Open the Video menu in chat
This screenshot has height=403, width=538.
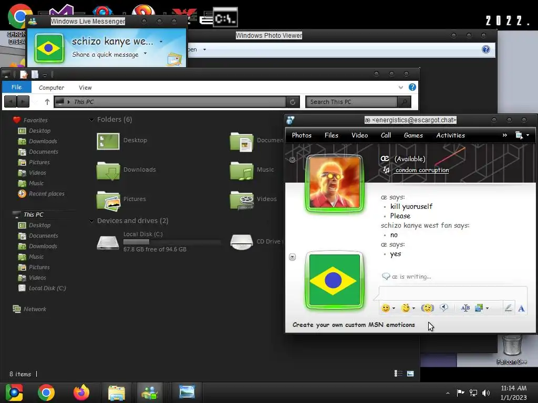359,135
